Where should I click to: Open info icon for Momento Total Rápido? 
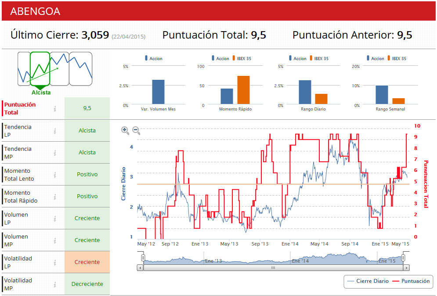[55, 197]
